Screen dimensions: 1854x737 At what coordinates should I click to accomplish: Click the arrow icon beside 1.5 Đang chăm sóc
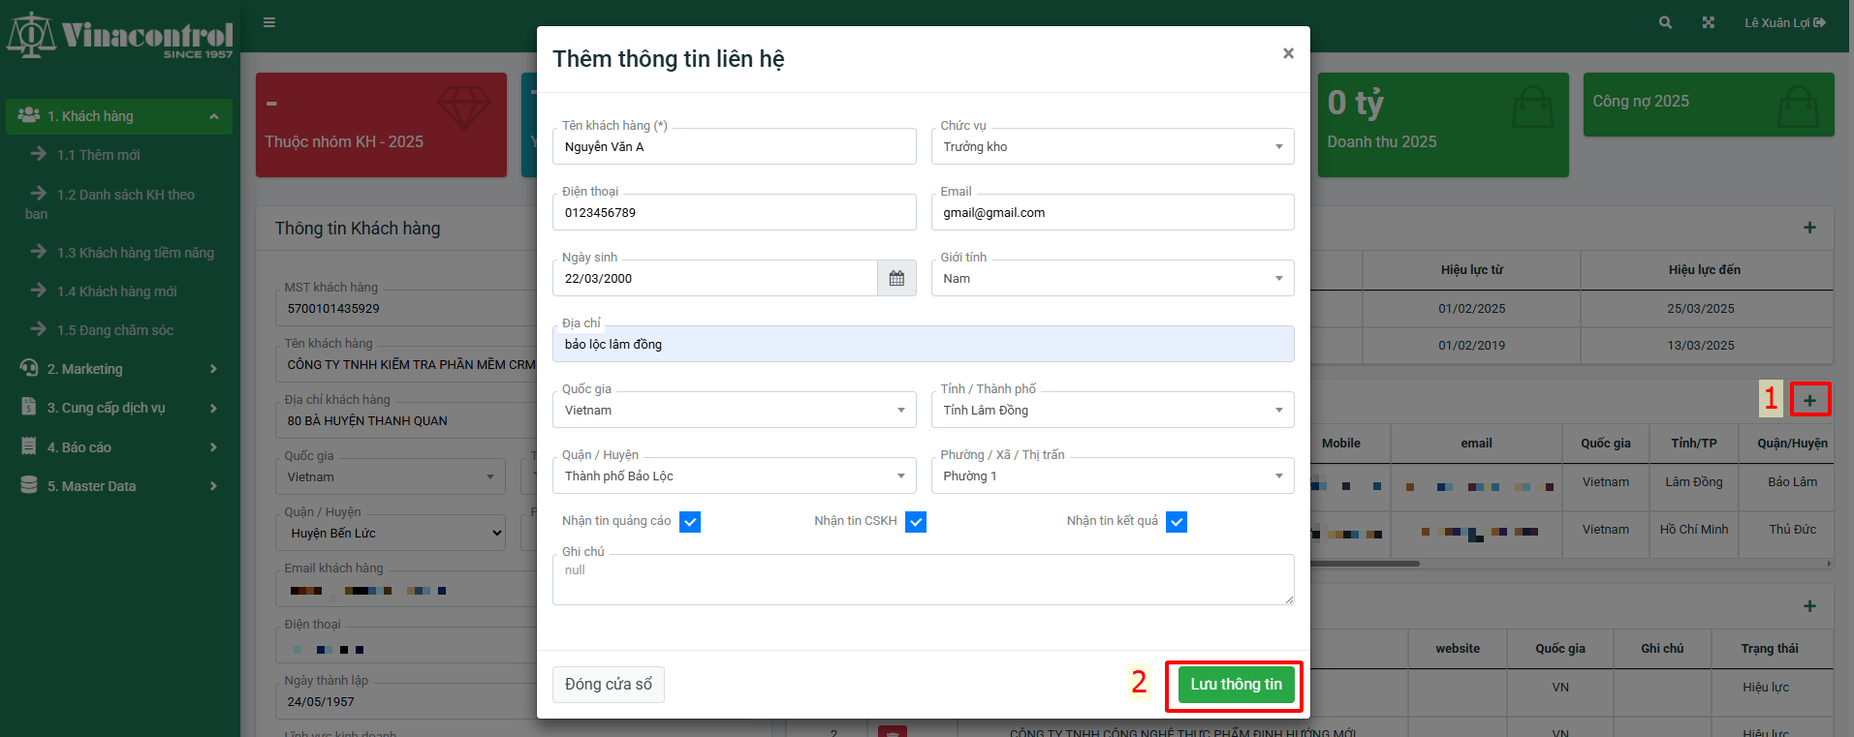point(39,328)
